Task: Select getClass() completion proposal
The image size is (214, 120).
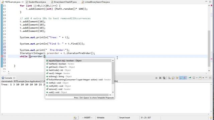Action: pyautogui.click(x=79, y=67)
